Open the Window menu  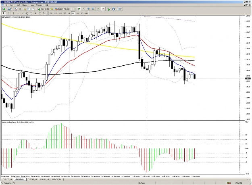(x=39, y=5)
